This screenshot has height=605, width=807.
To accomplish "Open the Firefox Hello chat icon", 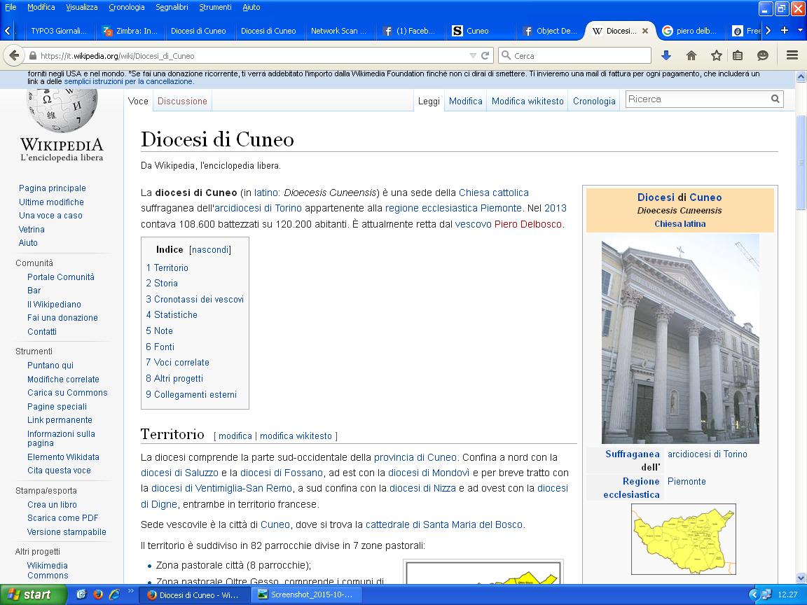I will point(763,55).
